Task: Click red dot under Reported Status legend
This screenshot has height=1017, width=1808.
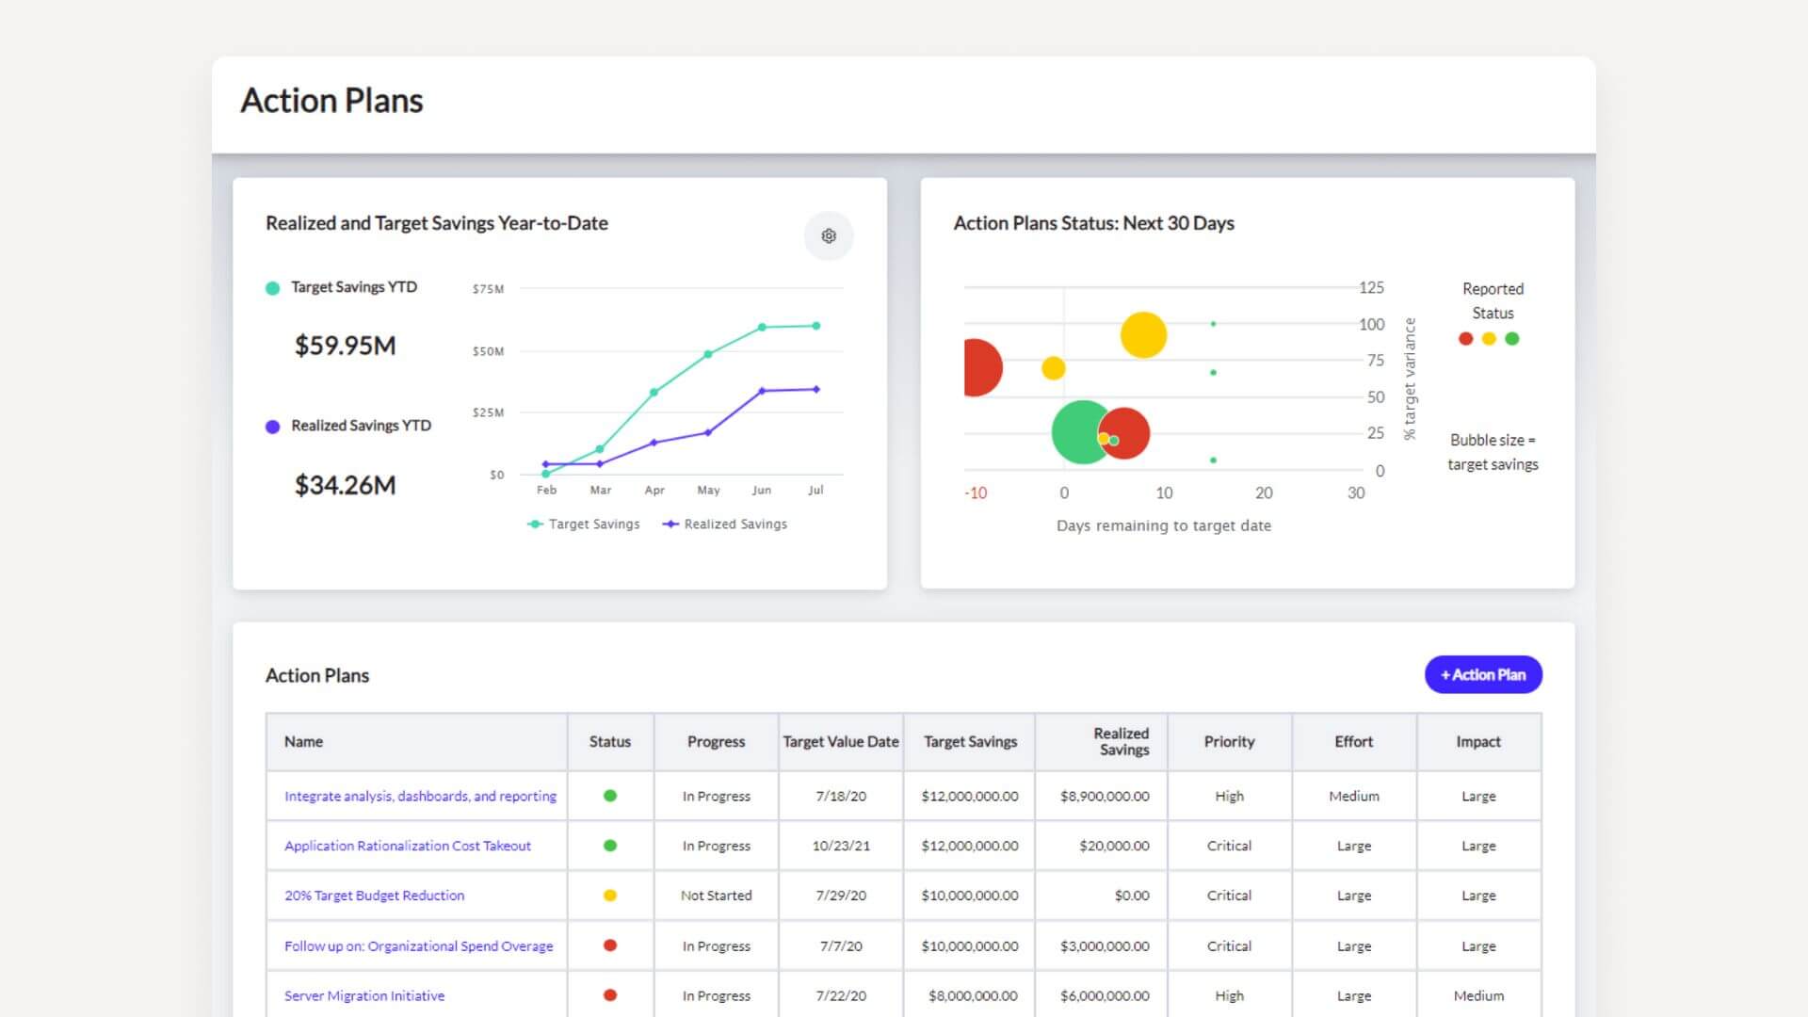Action: click(1465, 339)
